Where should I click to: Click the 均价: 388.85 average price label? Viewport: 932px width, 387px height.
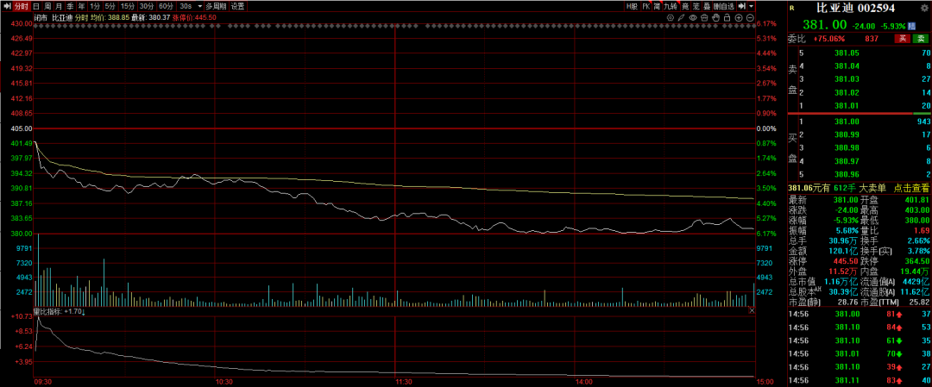pyautogui.click(x=110, y=18)
